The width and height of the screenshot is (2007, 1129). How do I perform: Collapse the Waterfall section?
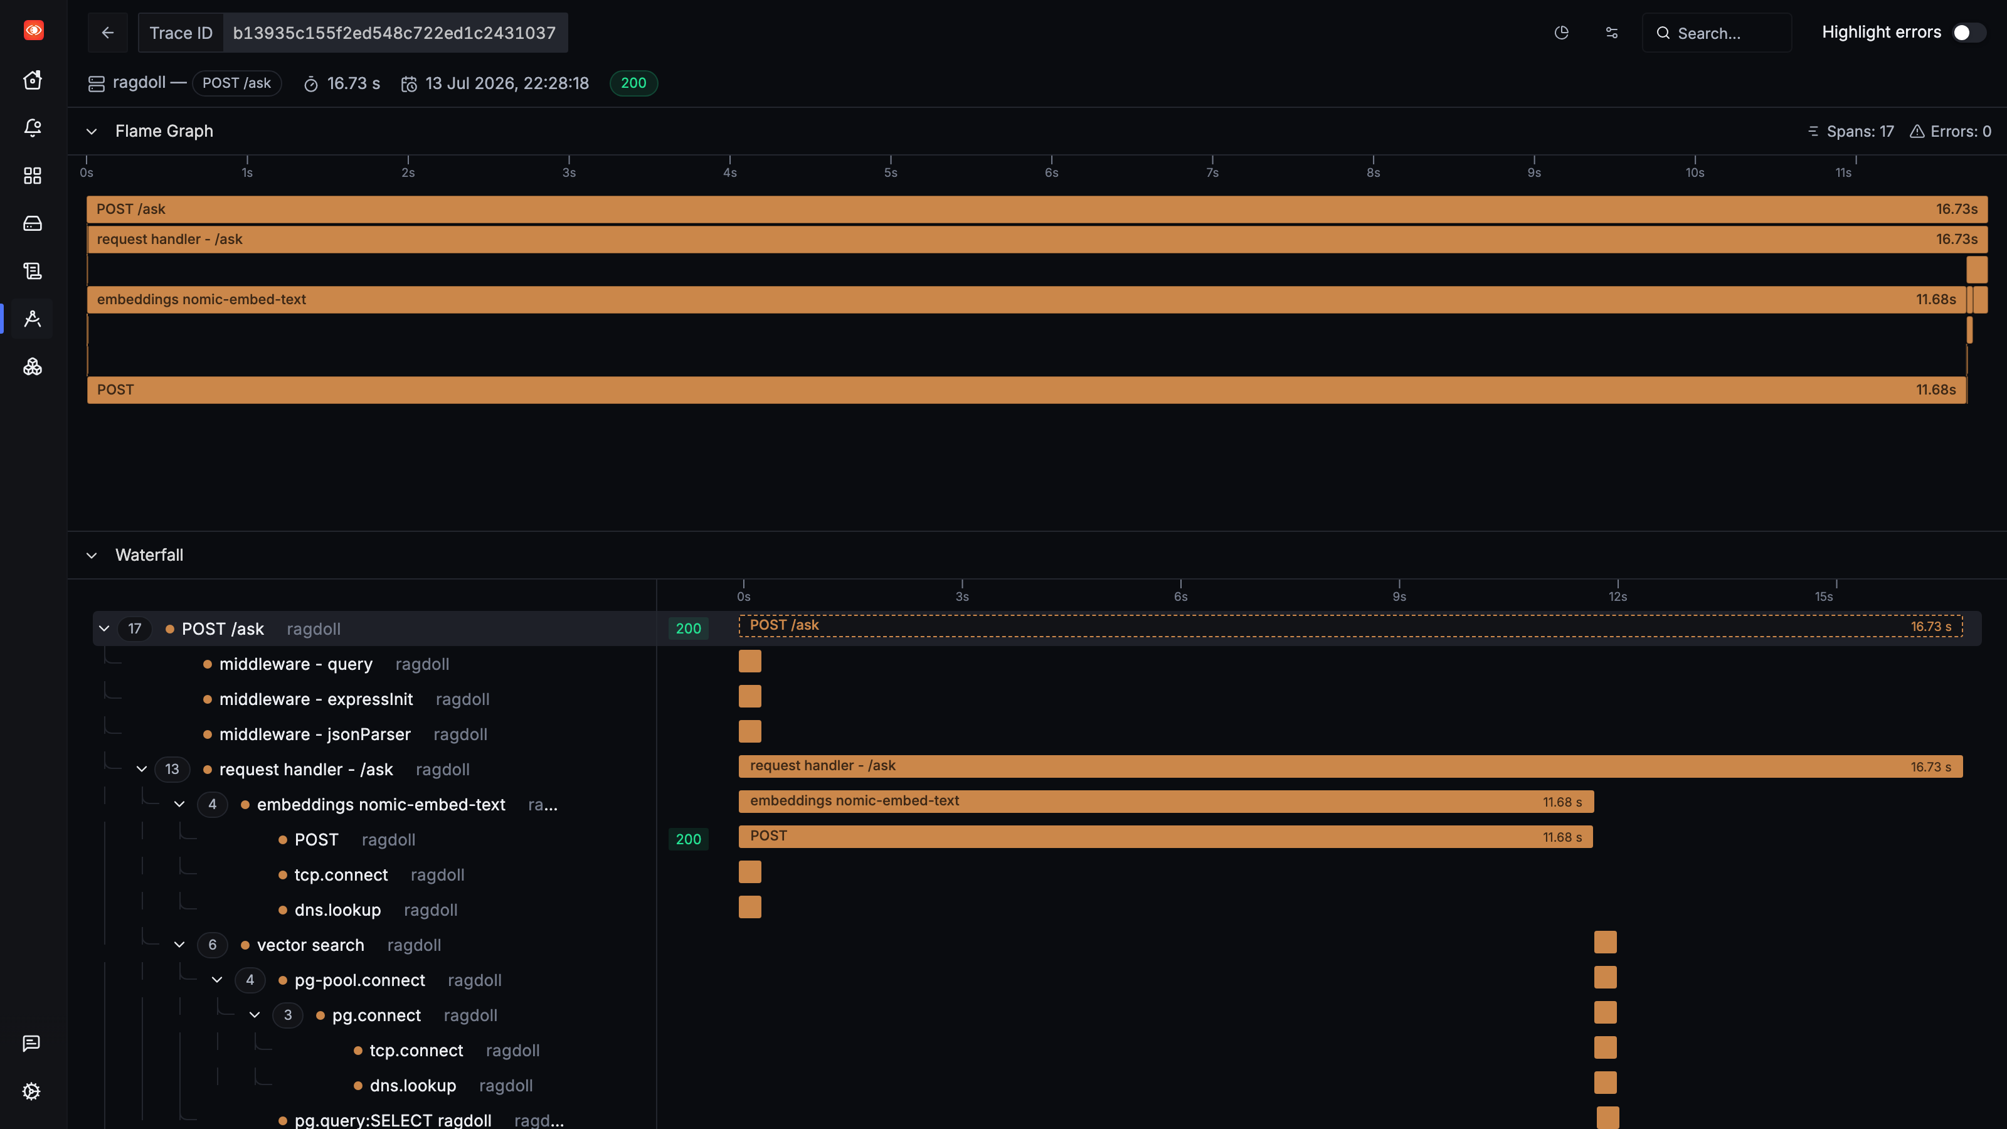pyautogui.click(x=92, y=556)
